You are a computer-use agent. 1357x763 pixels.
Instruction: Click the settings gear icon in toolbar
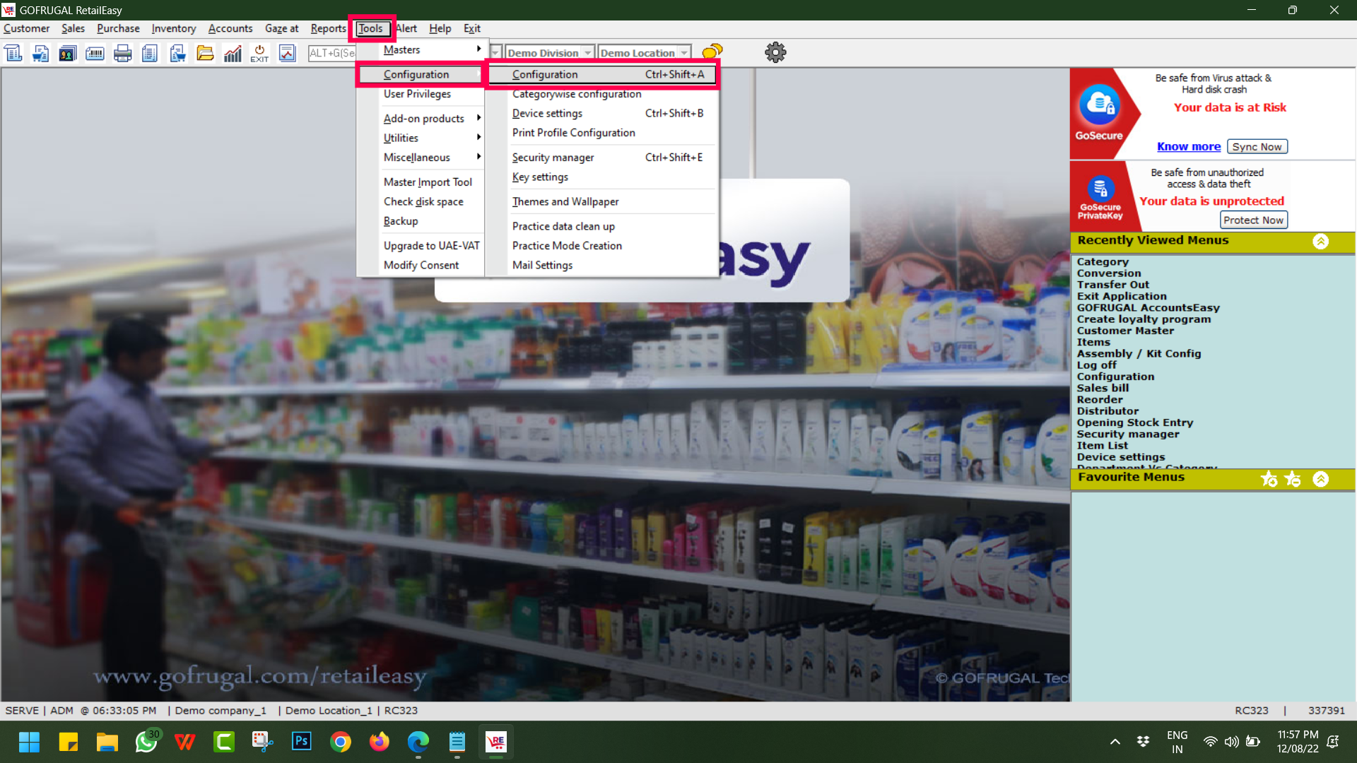[x=775, y=52]
